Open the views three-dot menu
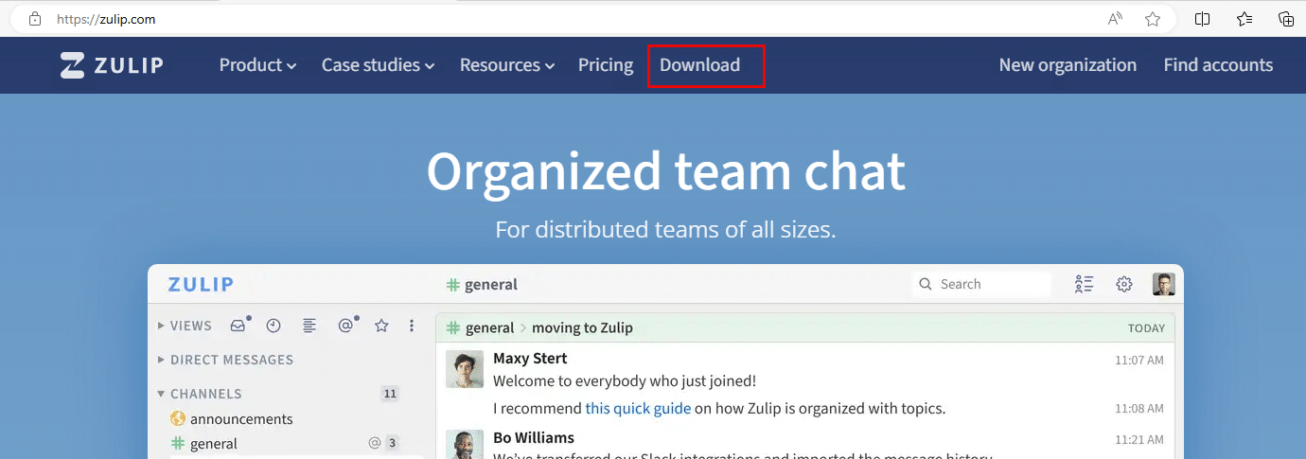This screenshot has height=459, width=1306. tap(412, 326)
